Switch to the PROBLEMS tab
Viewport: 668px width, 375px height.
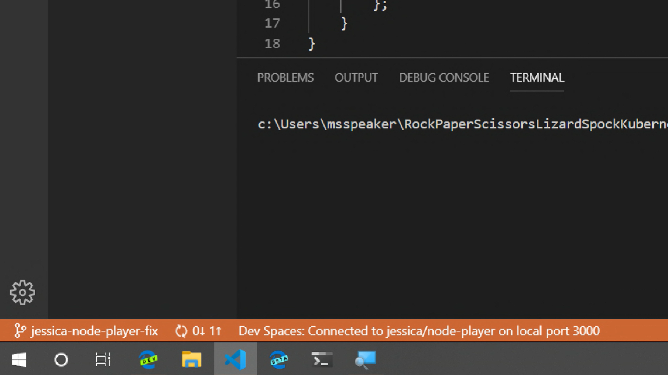pyautogui.click(x=285, y=78)
